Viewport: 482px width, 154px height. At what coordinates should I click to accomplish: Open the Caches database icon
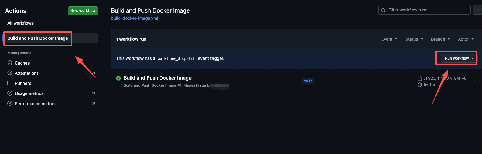pos(10,63)
